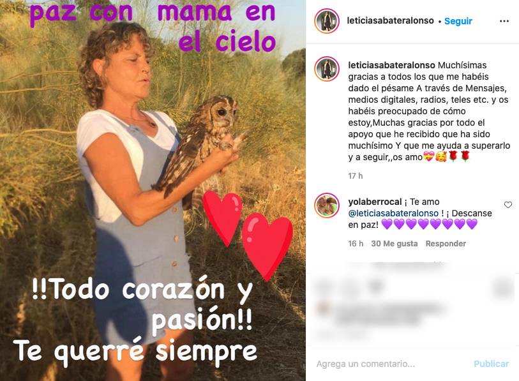The width and height of the screenshot is (519, 381).
Task: Focus the Agrega un comentario field
Action: [x=391, y=364]
